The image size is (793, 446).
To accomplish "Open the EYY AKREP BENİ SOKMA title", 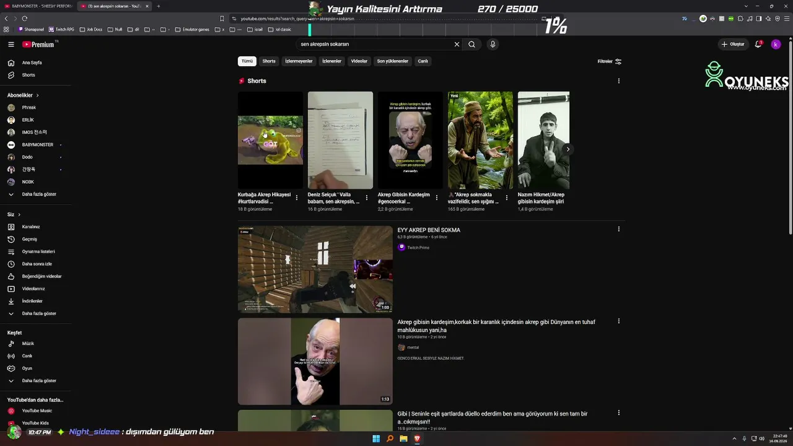I will 429,230.
